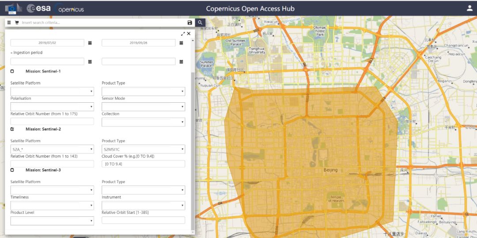This screenshot has height=238, width=477.
Task: Open the shopping cart icon
Action: pyautogui.click(x=17, y=23)
